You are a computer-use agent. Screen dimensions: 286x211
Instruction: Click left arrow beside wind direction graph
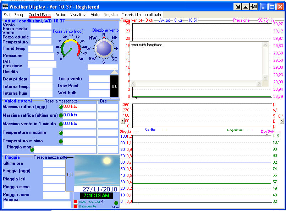(122, 121)
